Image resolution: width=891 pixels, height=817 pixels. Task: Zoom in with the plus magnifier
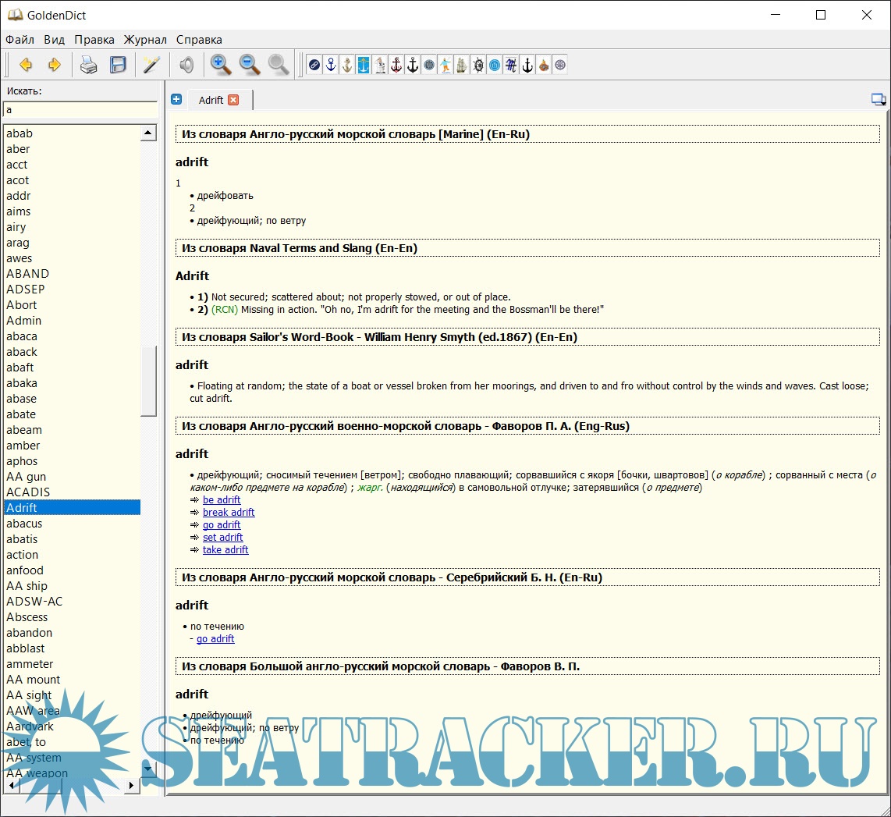tap(221, 66)
